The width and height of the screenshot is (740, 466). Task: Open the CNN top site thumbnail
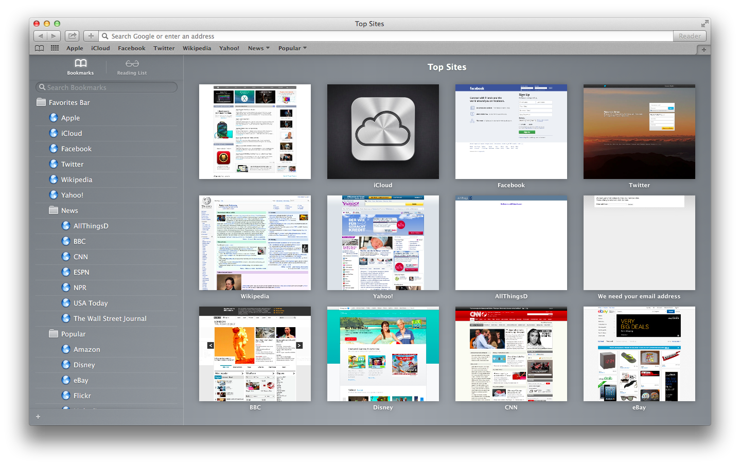(x=511, y=354)
